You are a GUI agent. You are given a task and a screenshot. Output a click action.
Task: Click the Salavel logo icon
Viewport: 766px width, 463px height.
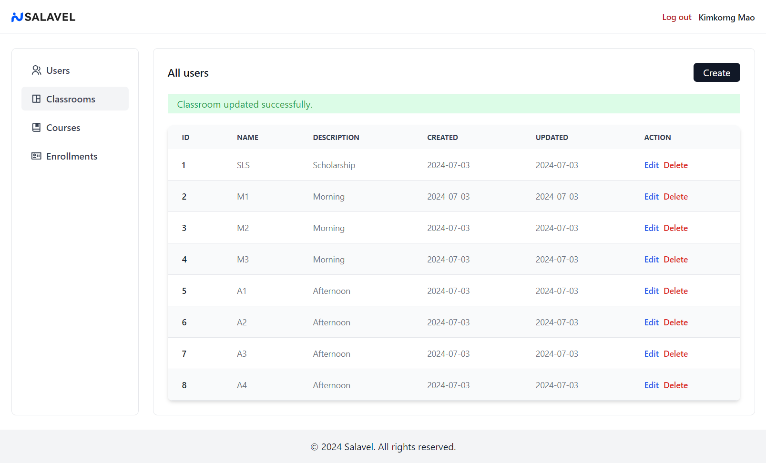pos(17,17)
